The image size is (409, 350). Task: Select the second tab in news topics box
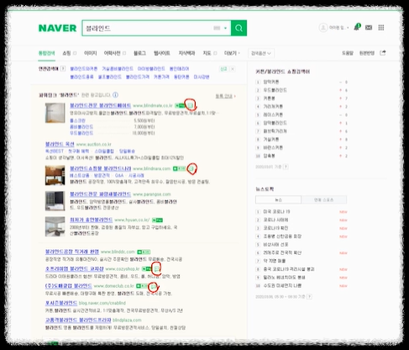tap(324, 199)
